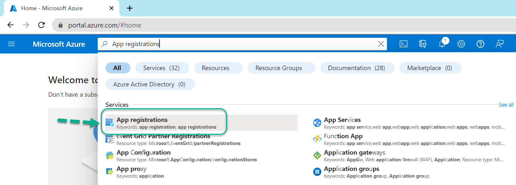Open App Configuration search result

coord(201,156)
